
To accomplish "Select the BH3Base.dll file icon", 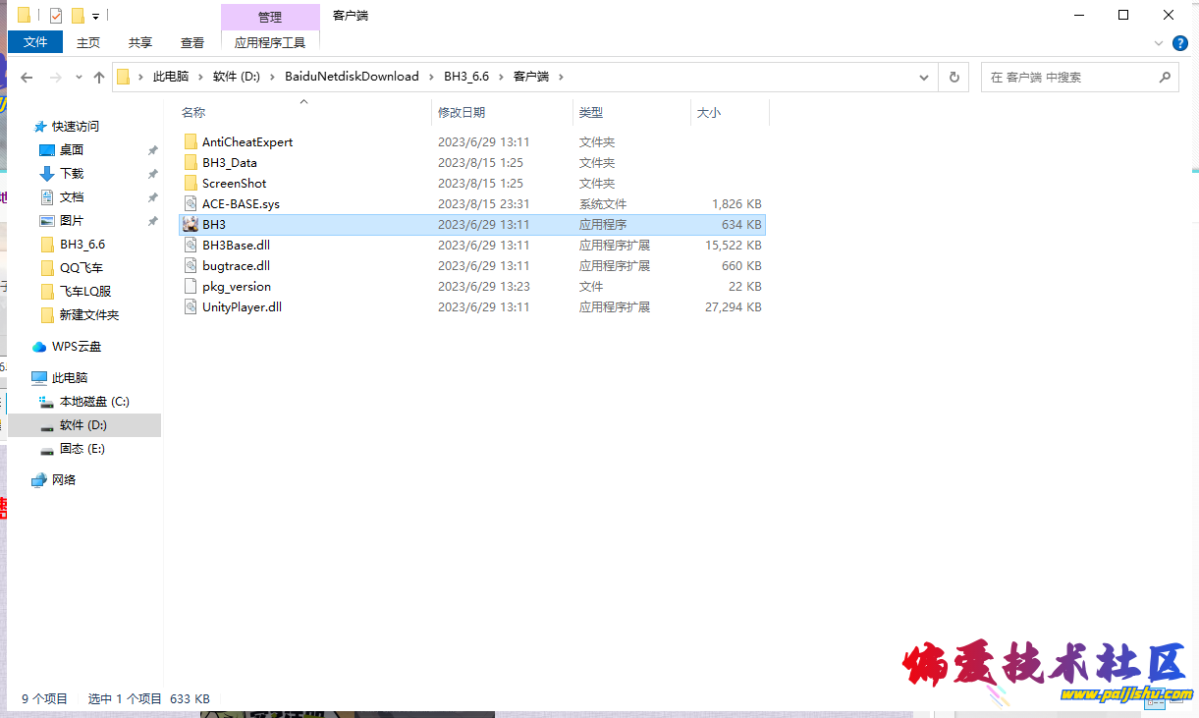I will pos(191,246).
